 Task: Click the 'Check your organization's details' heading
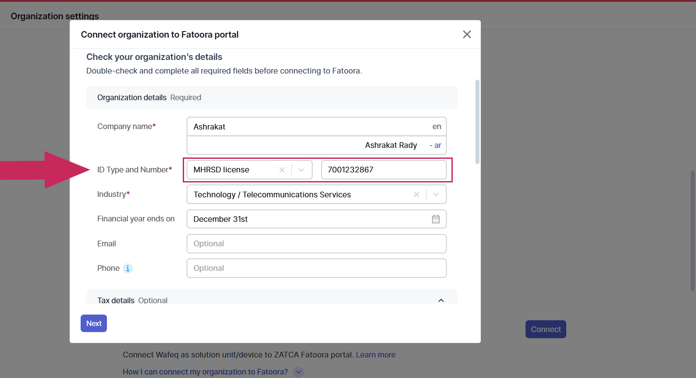[x=154, y=57]
